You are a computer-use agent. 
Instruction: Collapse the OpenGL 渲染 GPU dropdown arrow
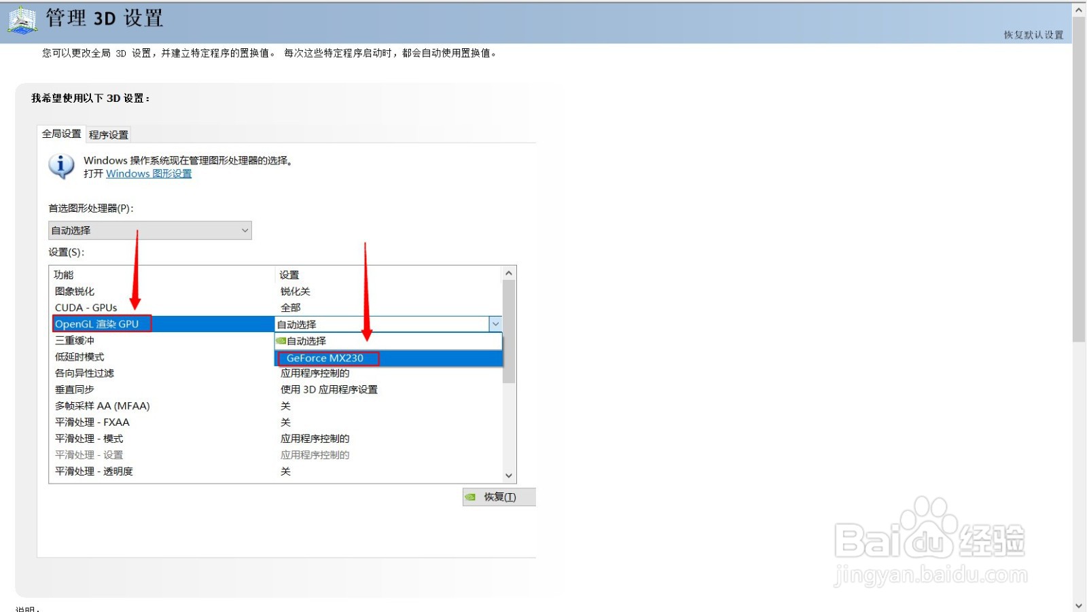[x=496, y=324]
